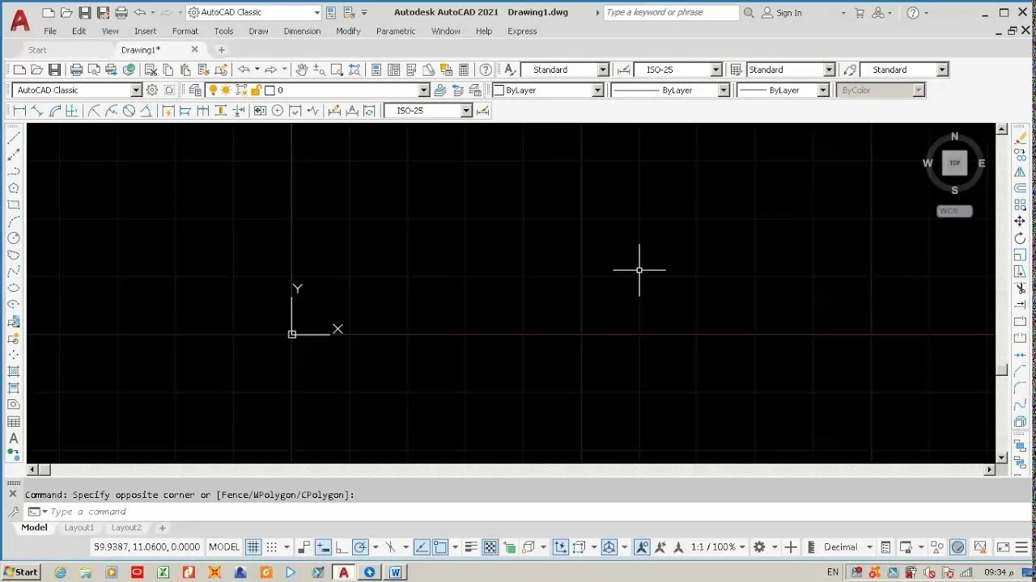Click the Plot (print) icon
The width and height of the screenshot is (1036, 582).
tap(77, 70)
